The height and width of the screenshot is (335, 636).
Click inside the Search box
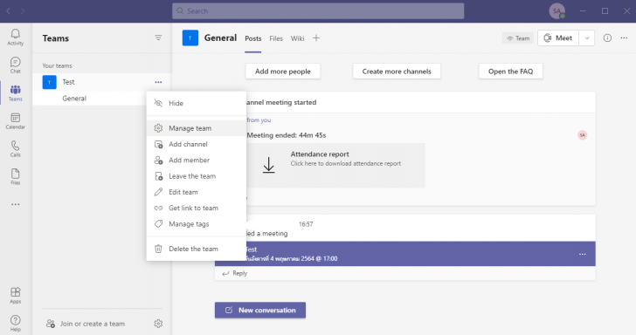(x=318, y=11)
